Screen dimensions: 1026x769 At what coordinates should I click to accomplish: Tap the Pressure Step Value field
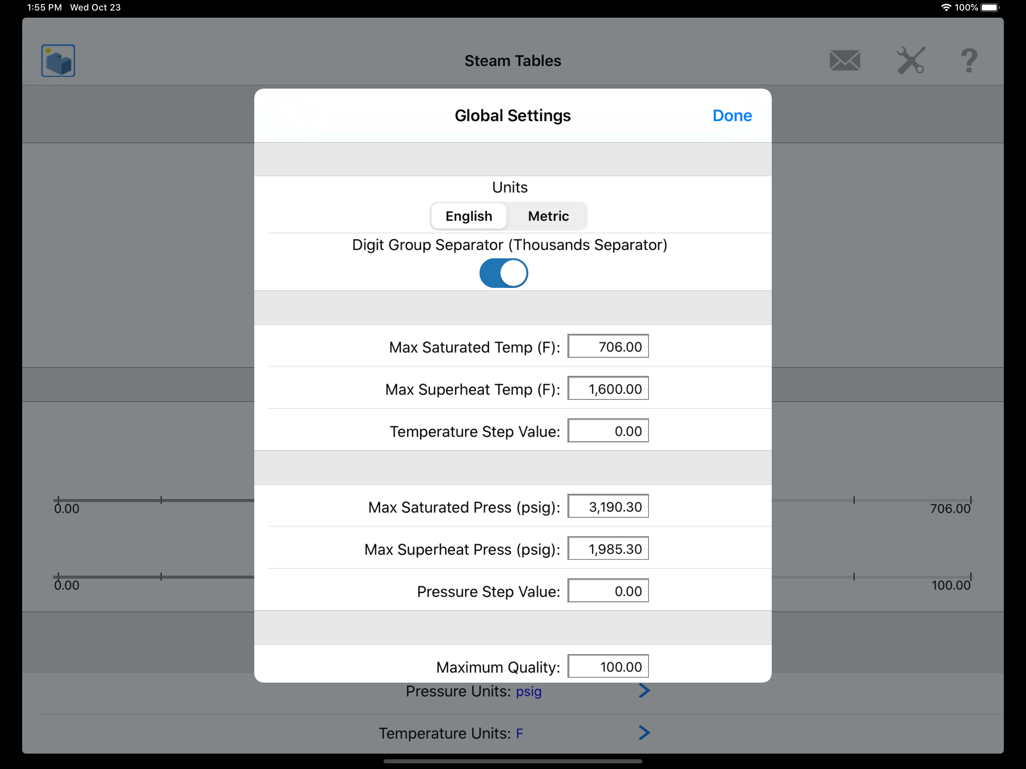pyautogui.click(x=608, y=591)
